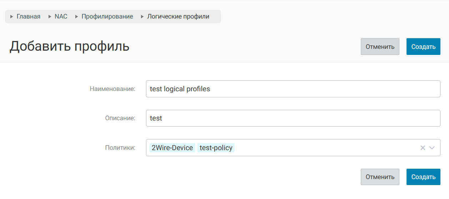Open Логические профили breadcrumb
Screen dimensions: 449x199
pyautogui.click(x=178, y=17)
